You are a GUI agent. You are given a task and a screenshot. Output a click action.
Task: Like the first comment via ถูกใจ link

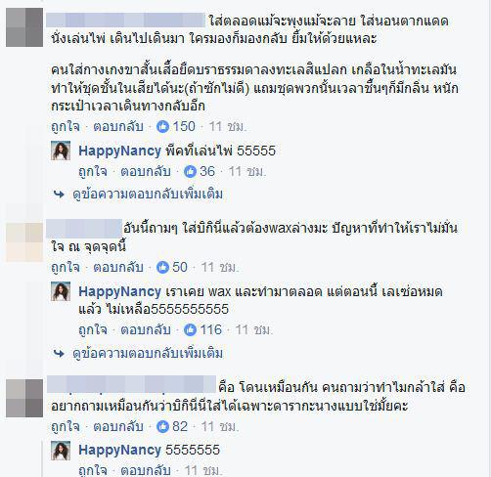pyautogui.click(x=66, y=127)
